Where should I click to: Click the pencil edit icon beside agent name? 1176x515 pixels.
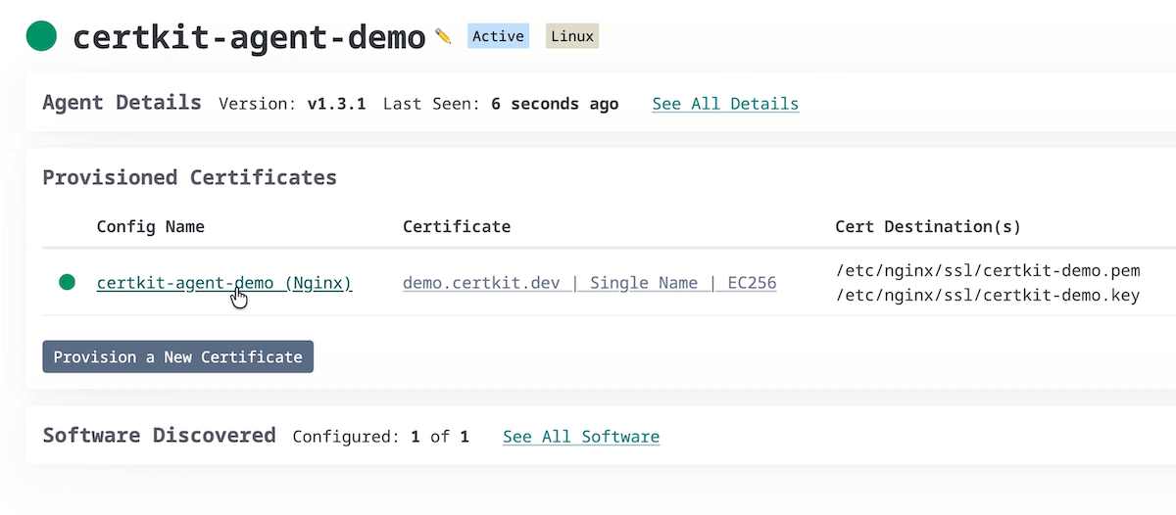point(443,36)
